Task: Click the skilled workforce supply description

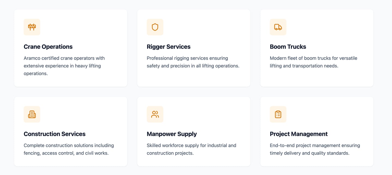Action: click(191, 149)
